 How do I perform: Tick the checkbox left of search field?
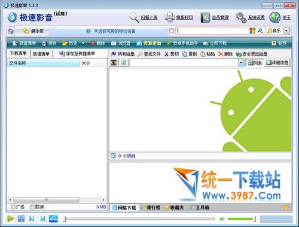tap(172, 31)
